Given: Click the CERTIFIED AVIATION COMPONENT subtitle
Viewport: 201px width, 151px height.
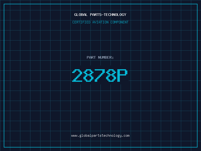Looking at the screenshot, I should (x=100, y=22).
